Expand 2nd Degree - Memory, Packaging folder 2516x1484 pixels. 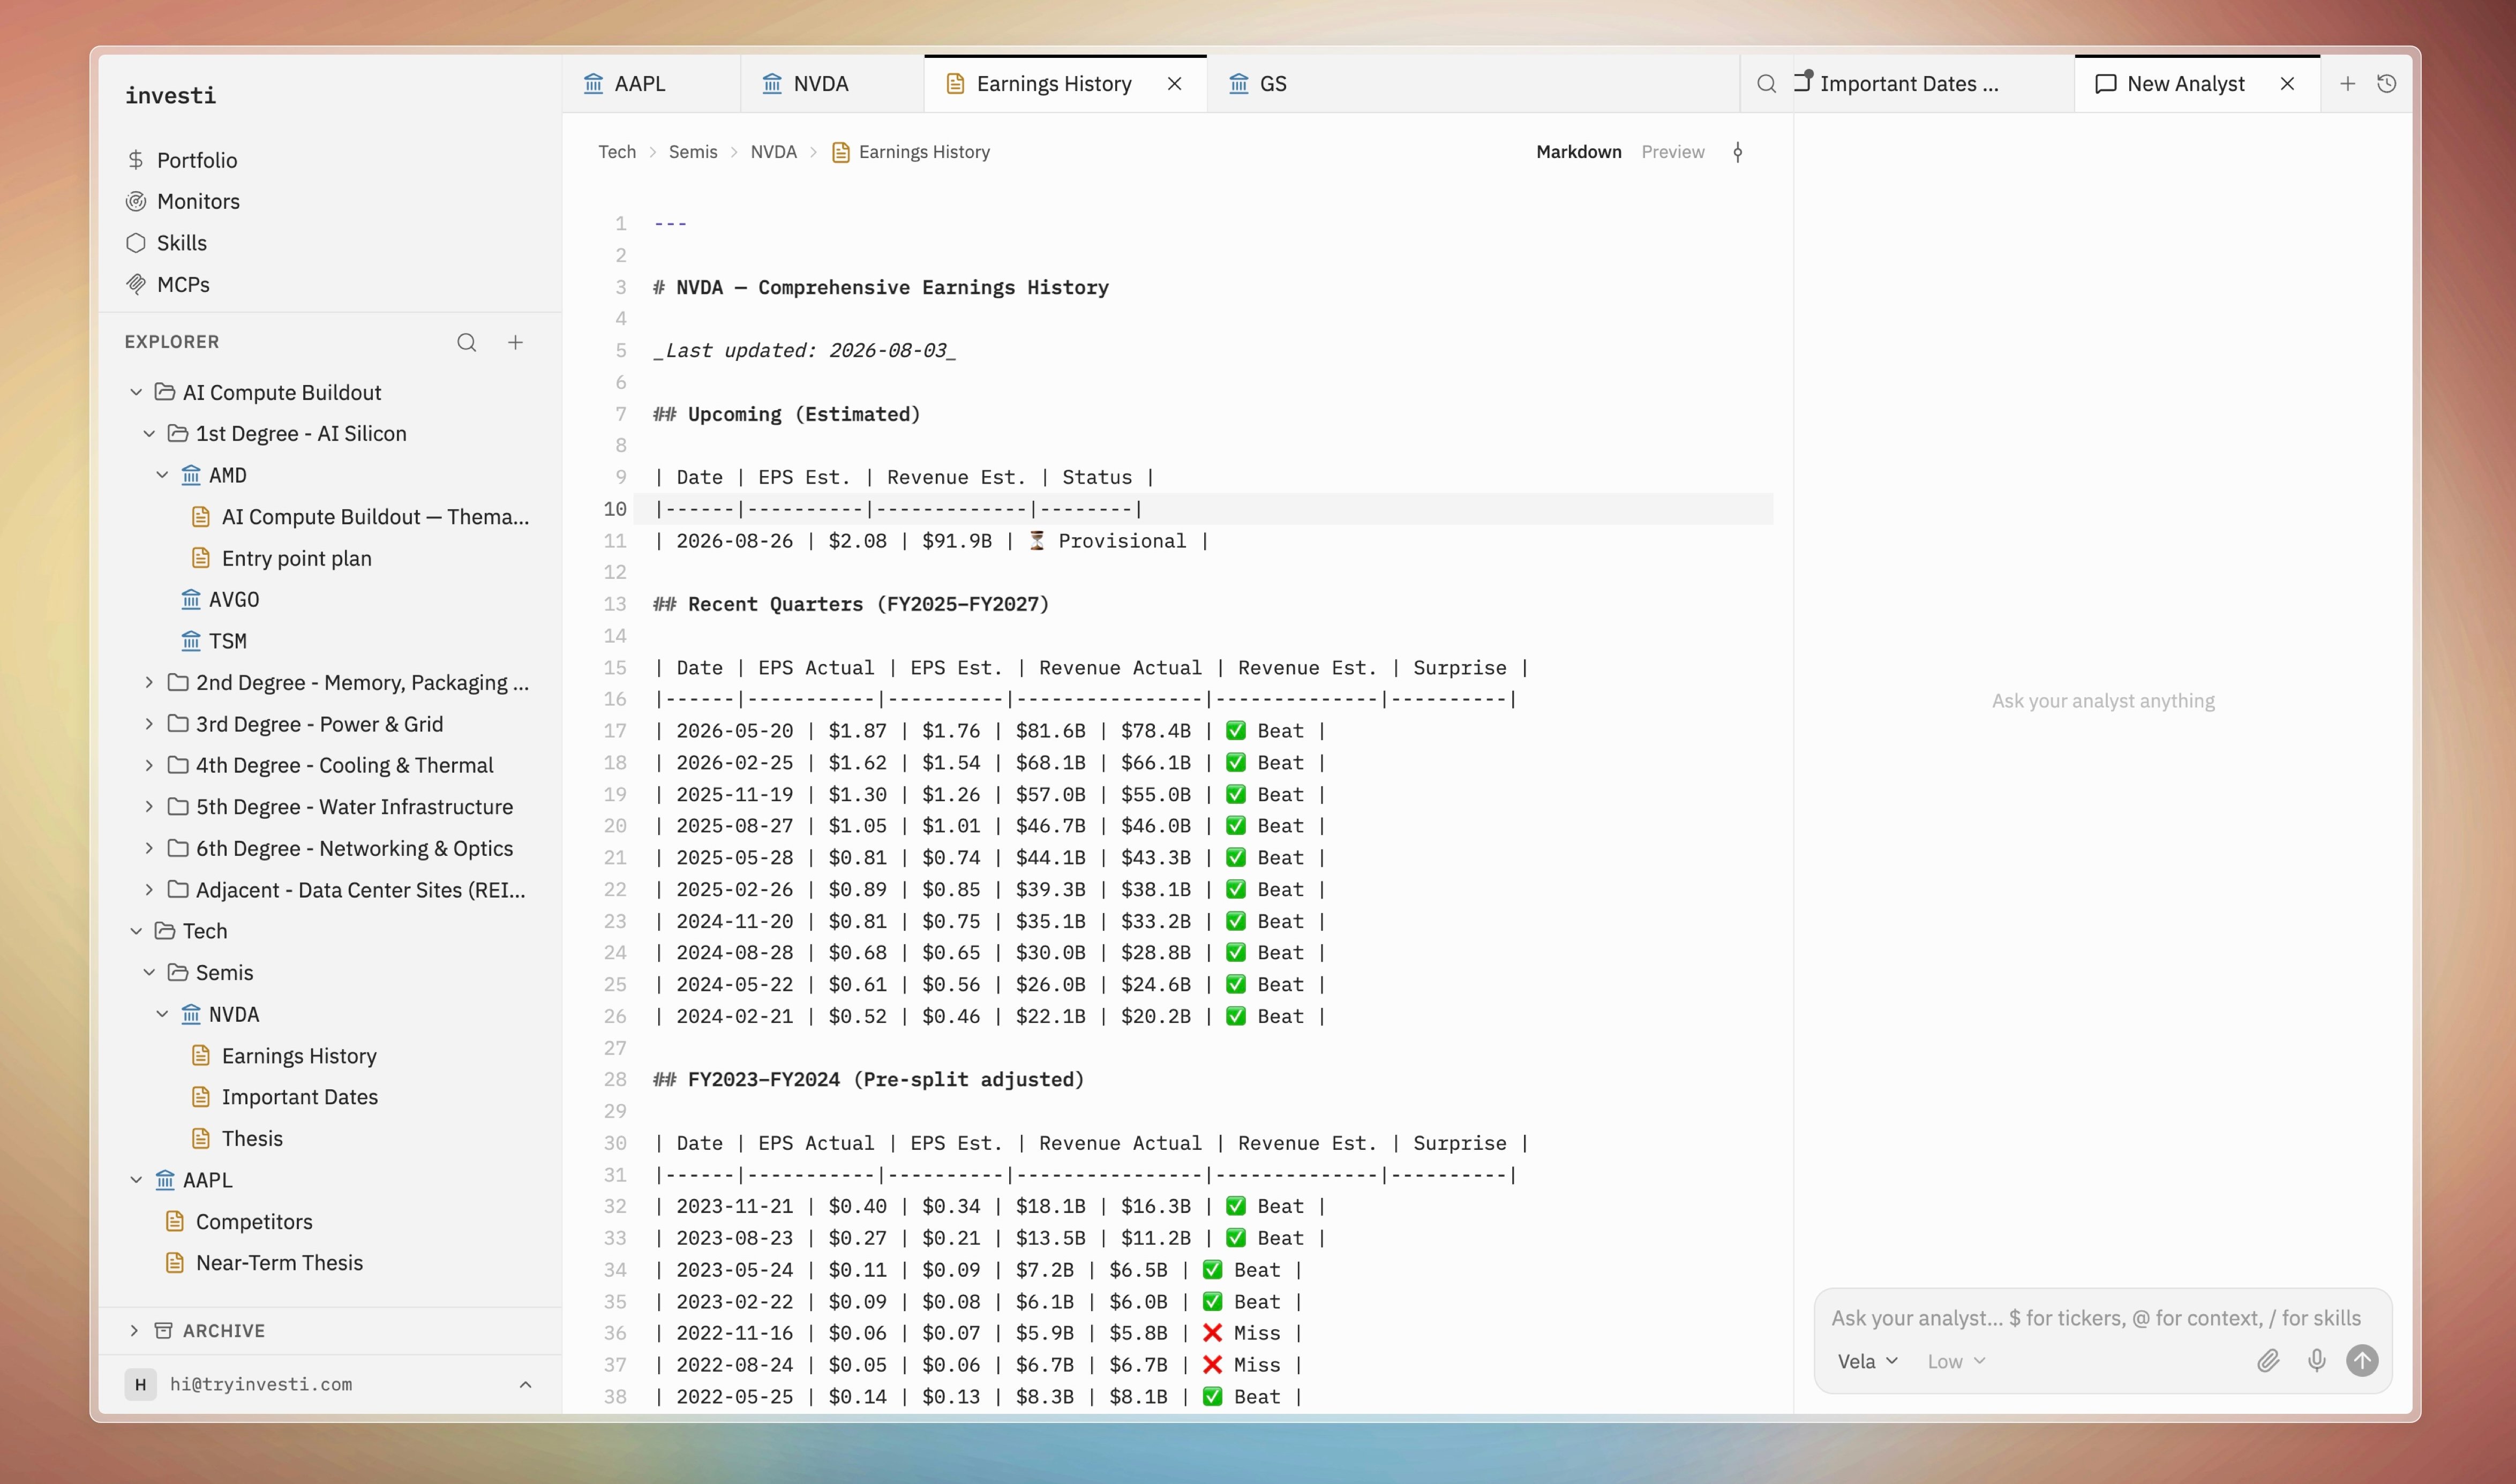click(x=149, y=683)
